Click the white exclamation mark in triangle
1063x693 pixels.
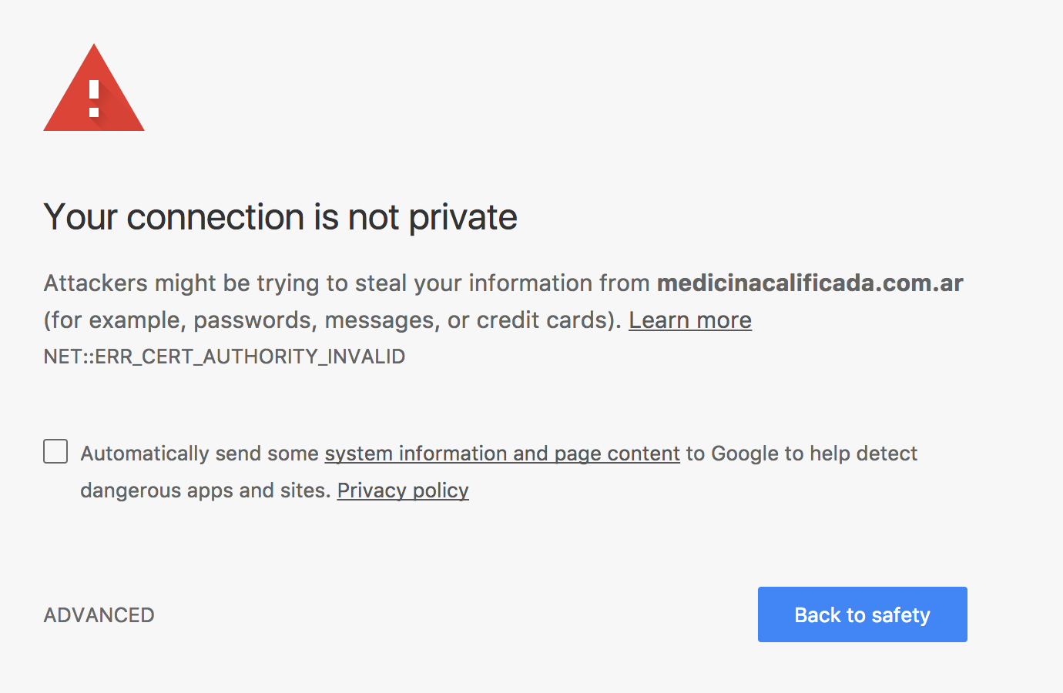[94, 98]
